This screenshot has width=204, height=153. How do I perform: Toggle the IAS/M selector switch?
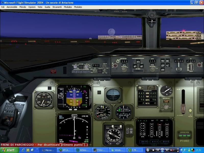118,61
